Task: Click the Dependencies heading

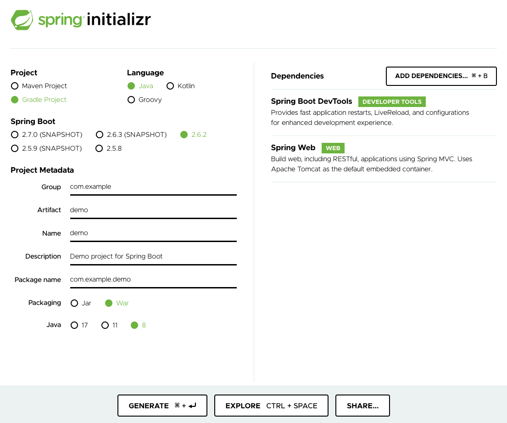Action: coord(297,76)
